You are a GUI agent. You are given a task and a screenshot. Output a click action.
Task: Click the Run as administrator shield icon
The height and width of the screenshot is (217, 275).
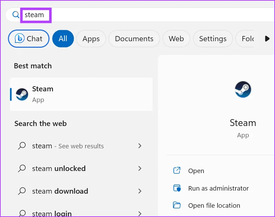click(x=177, y=188)
